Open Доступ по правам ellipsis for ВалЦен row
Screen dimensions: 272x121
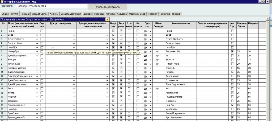click(74, 60)
